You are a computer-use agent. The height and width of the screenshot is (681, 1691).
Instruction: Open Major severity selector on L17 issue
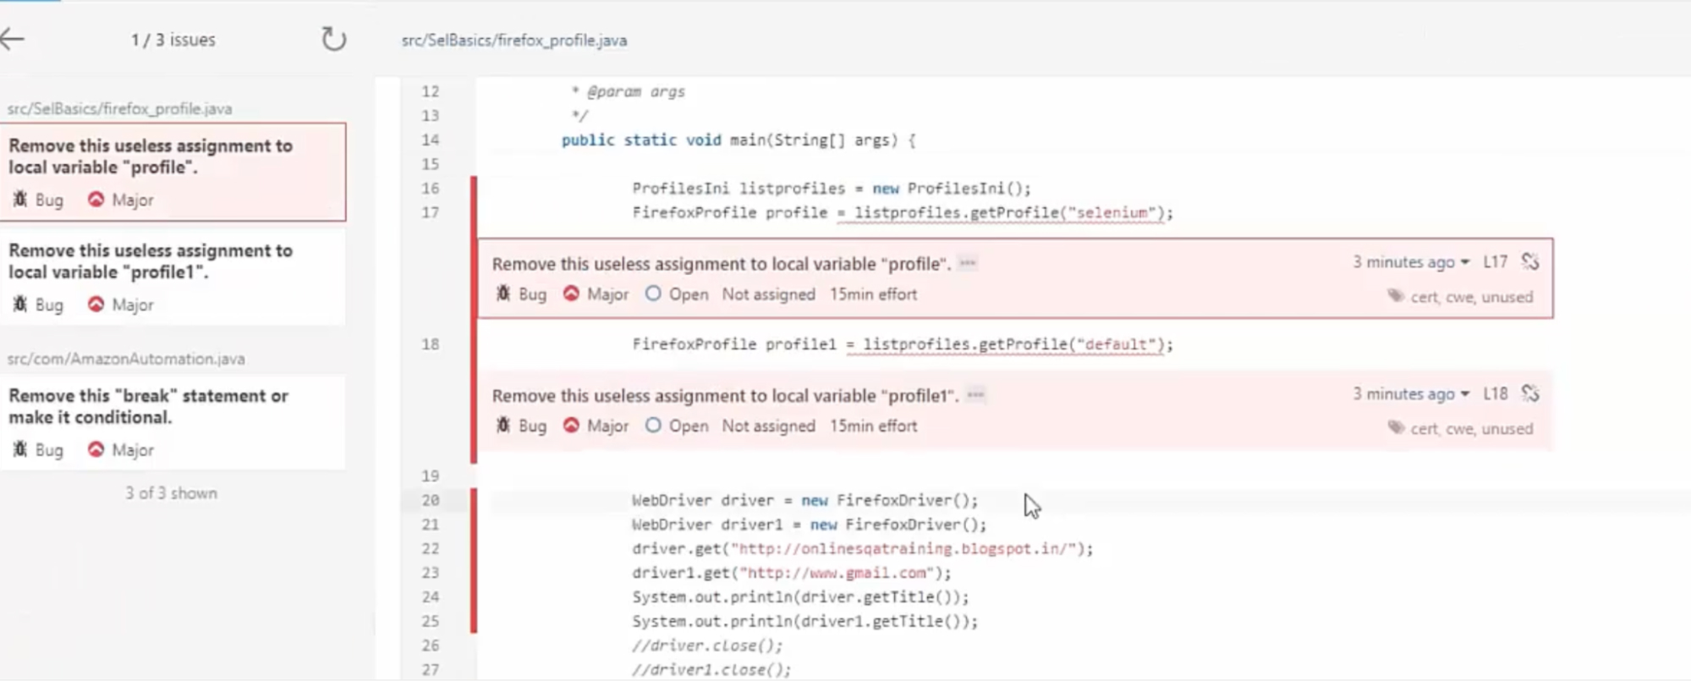[596, 294]
